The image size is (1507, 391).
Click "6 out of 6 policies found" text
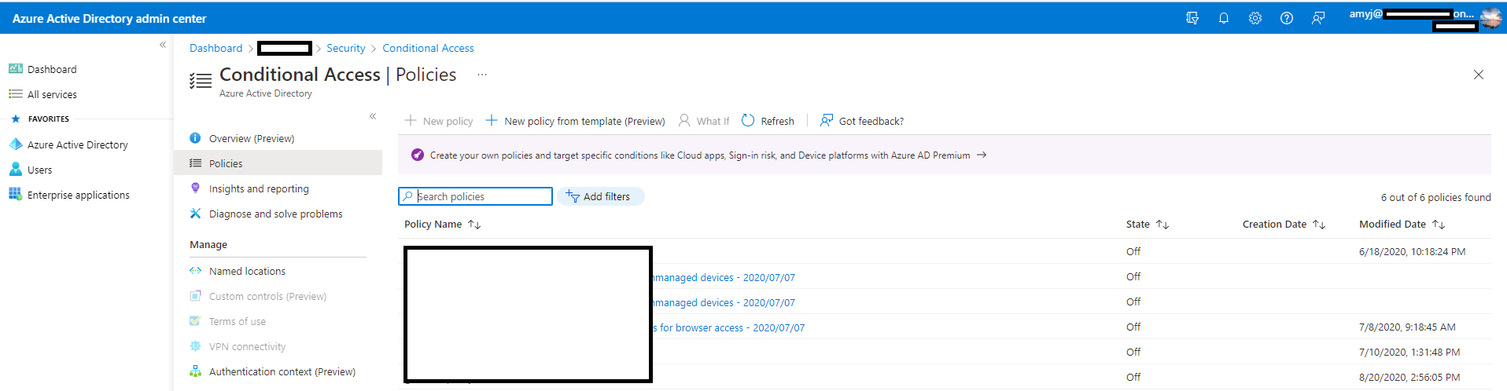1435,197
